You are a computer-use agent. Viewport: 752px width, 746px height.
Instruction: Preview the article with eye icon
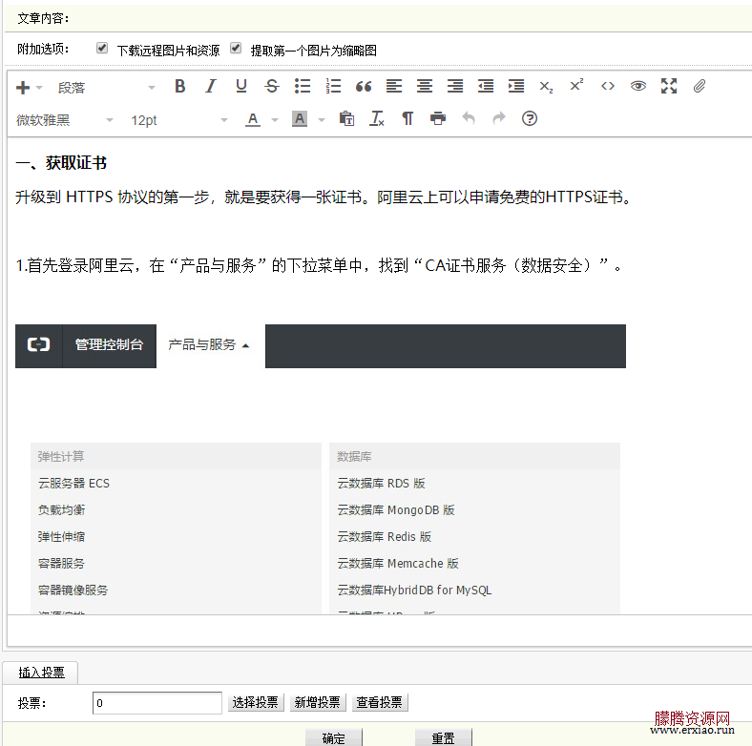coord(638,86)
